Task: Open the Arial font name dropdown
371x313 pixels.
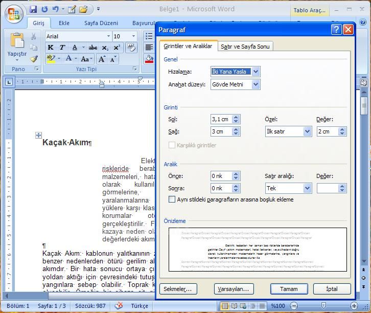Action: point(109,36)
